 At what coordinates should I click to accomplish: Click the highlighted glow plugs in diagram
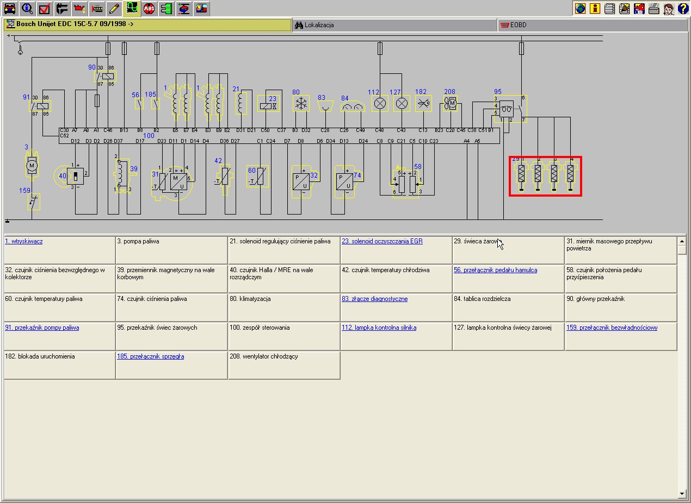click(546, 176)
